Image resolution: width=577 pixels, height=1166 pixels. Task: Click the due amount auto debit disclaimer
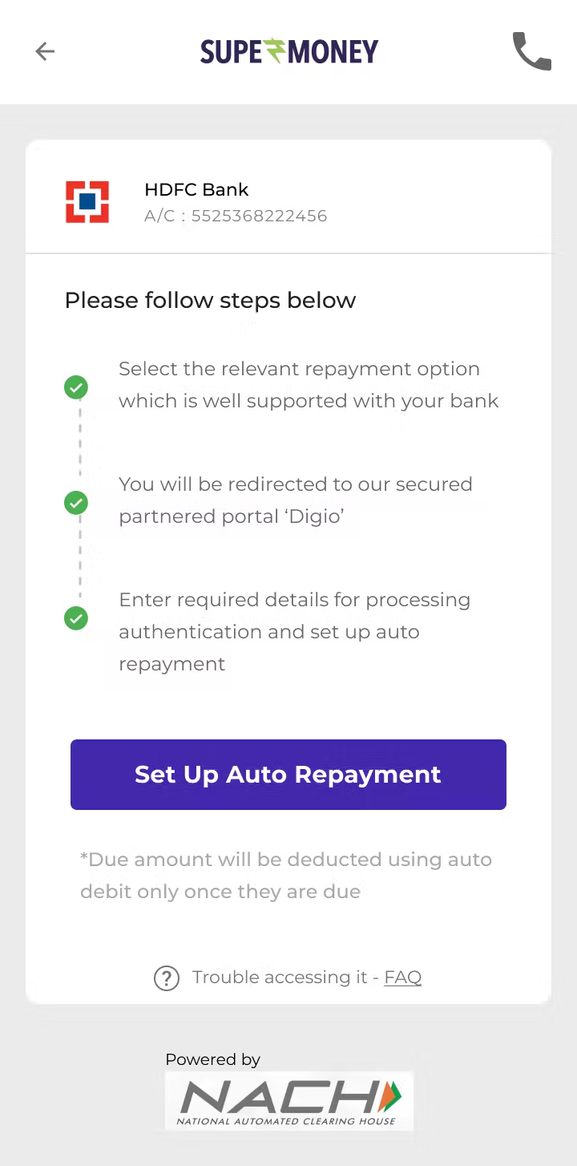[x=286, y=876]
